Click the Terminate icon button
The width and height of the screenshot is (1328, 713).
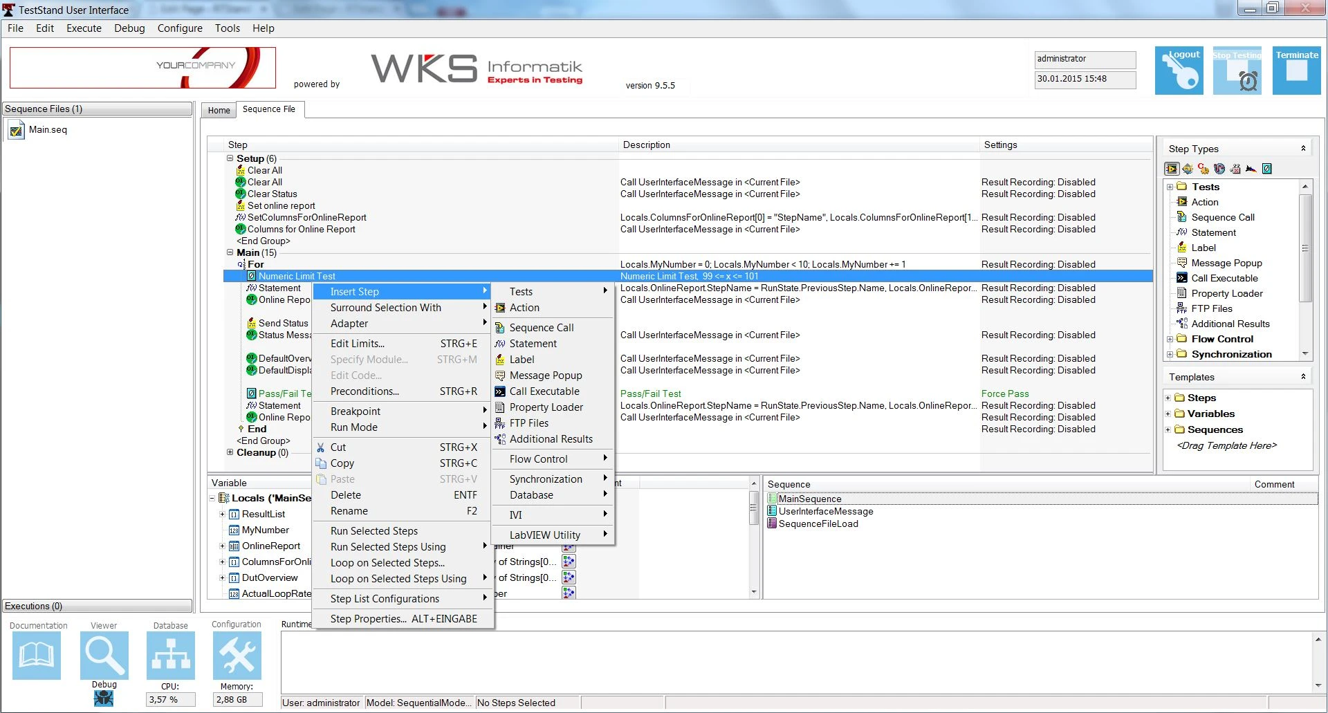coord(1296,71)
